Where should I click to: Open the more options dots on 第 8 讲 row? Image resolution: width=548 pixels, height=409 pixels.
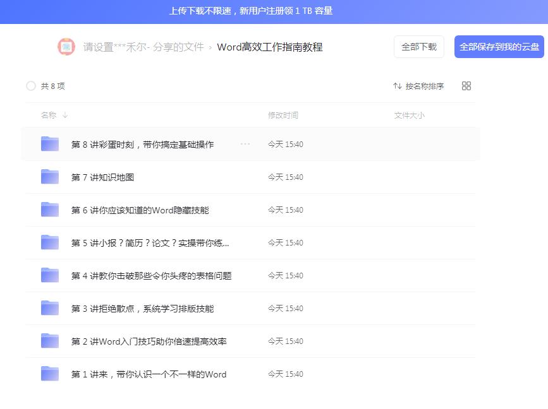click(245, 144)
